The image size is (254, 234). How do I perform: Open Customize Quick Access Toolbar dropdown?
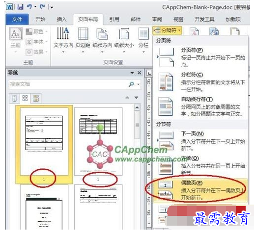coord(52,7)
